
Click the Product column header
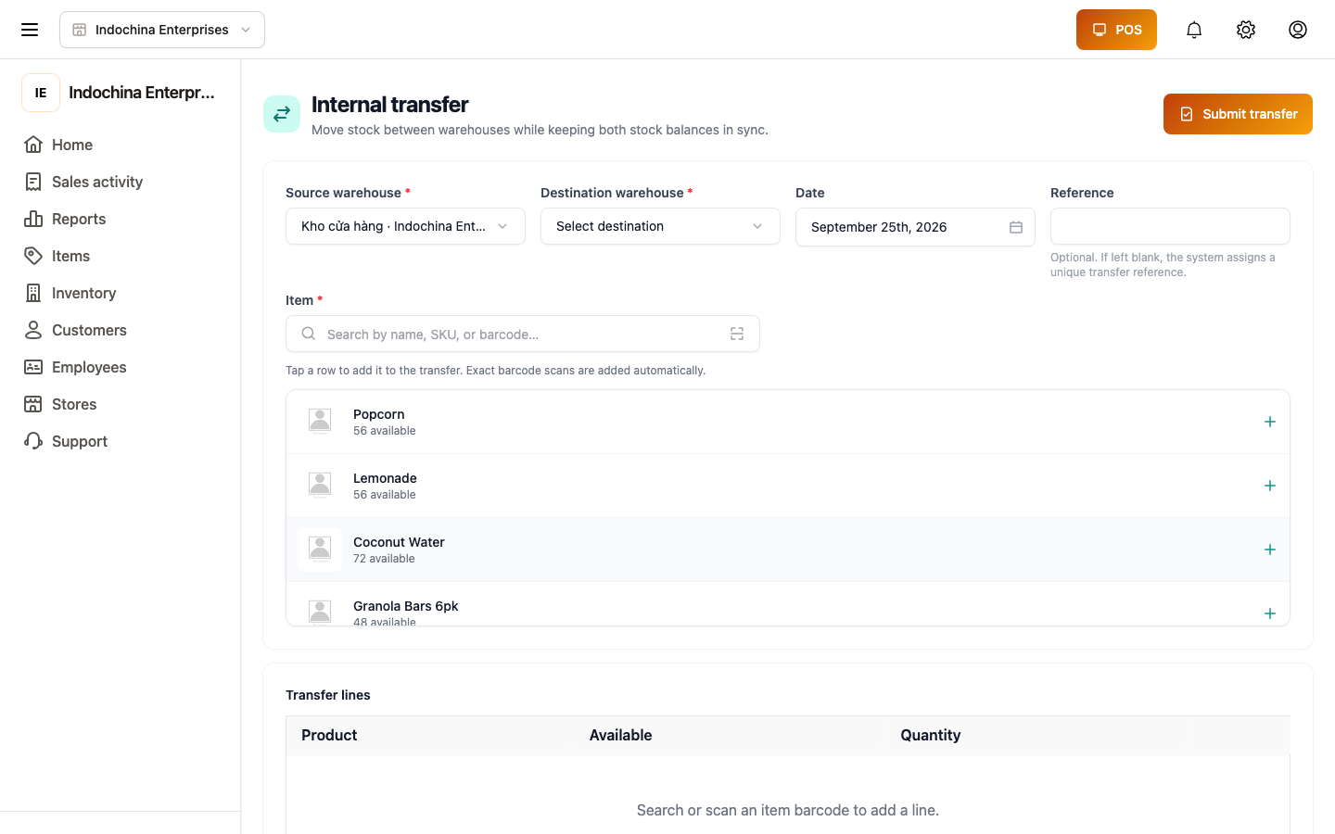pos(329,735)
